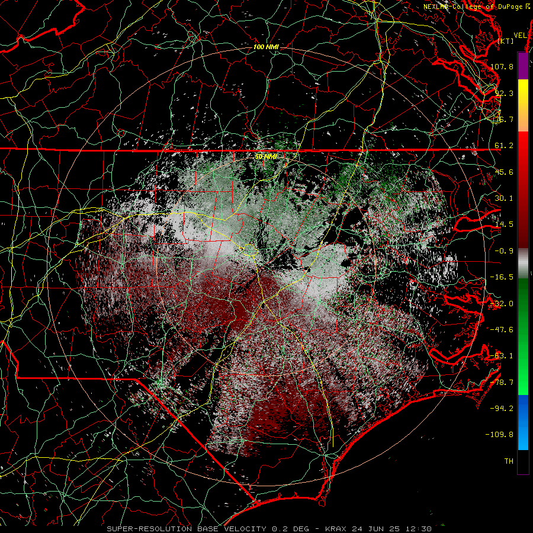Click the 92.3 legend value
Screen dimensions: 533x533
click(504, 93)
